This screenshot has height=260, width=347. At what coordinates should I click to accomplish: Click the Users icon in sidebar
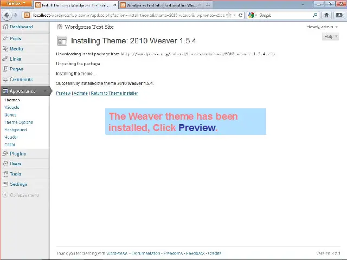click(x=5, y=164)
